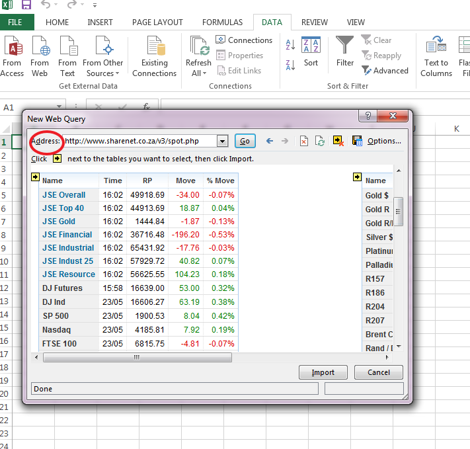Open the Options... button
Screen dimensions: 470x449
pos(384,141)
